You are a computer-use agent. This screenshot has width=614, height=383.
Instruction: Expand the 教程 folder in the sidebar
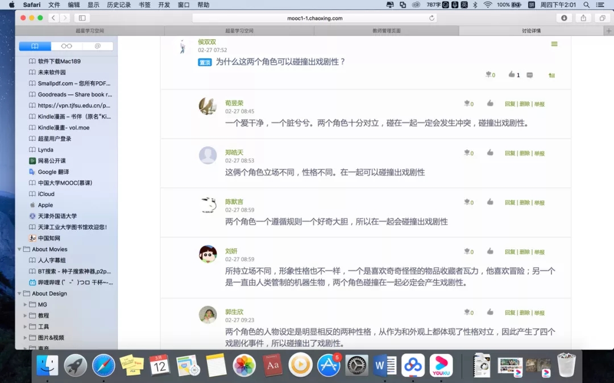[x=25, y=315]
